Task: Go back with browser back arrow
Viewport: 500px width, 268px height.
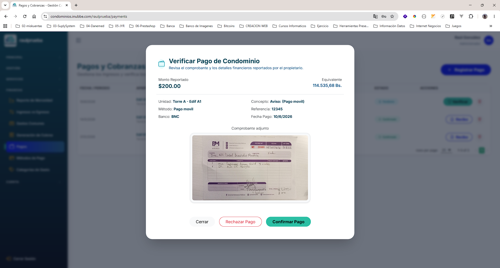Action: (x=6, y=16)
